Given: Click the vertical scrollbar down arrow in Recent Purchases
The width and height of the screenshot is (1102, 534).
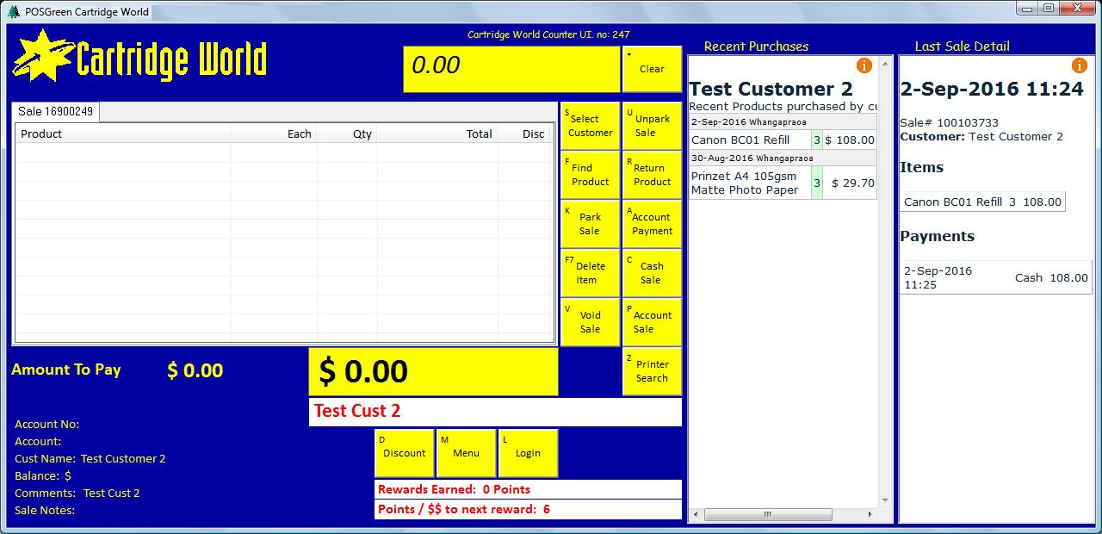Looking at the screenshot, I should [x=885, y=500].
